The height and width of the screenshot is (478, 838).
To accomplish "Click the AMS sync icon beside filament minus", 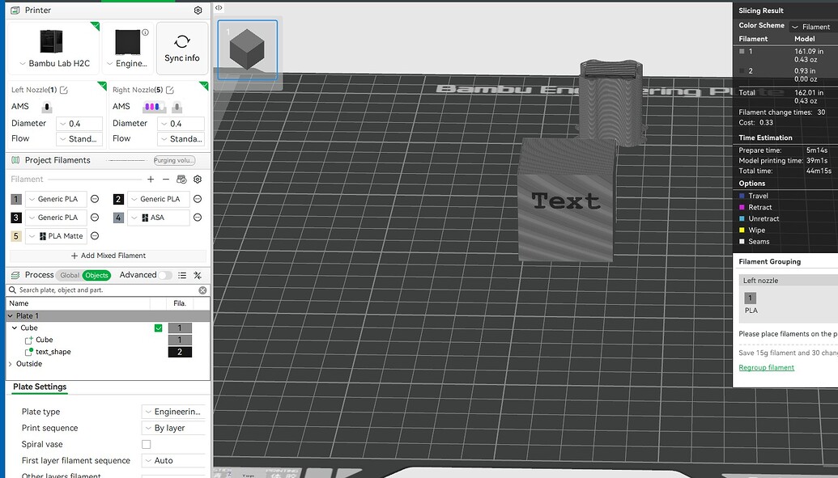I will [x=181, y=180].
